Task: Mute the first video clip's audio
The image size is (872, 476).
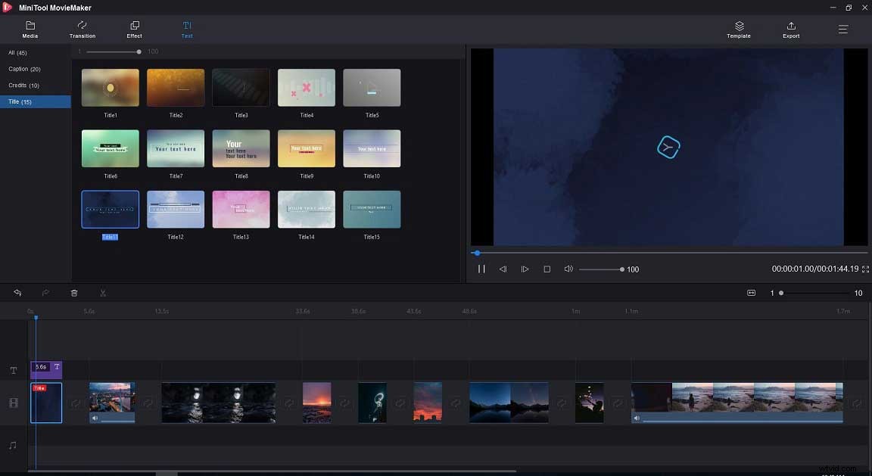Action: click(93, 418)
